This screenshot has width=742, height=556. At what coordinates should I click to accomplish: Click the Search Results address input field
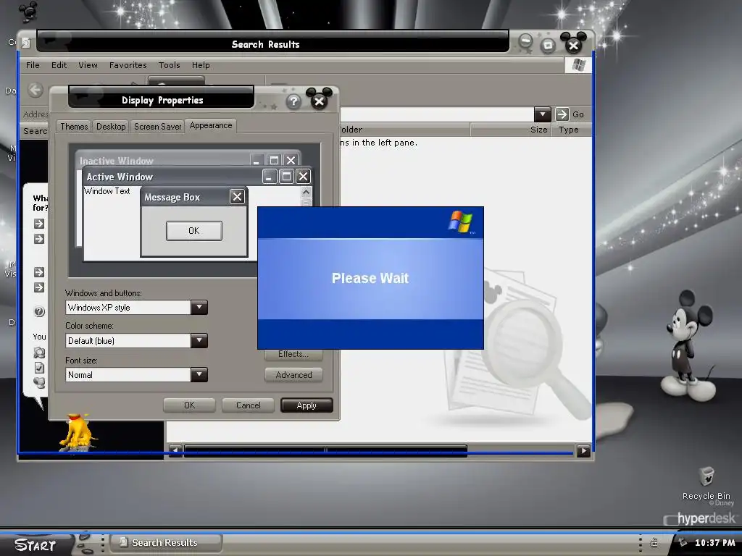[x=436, y=114]
